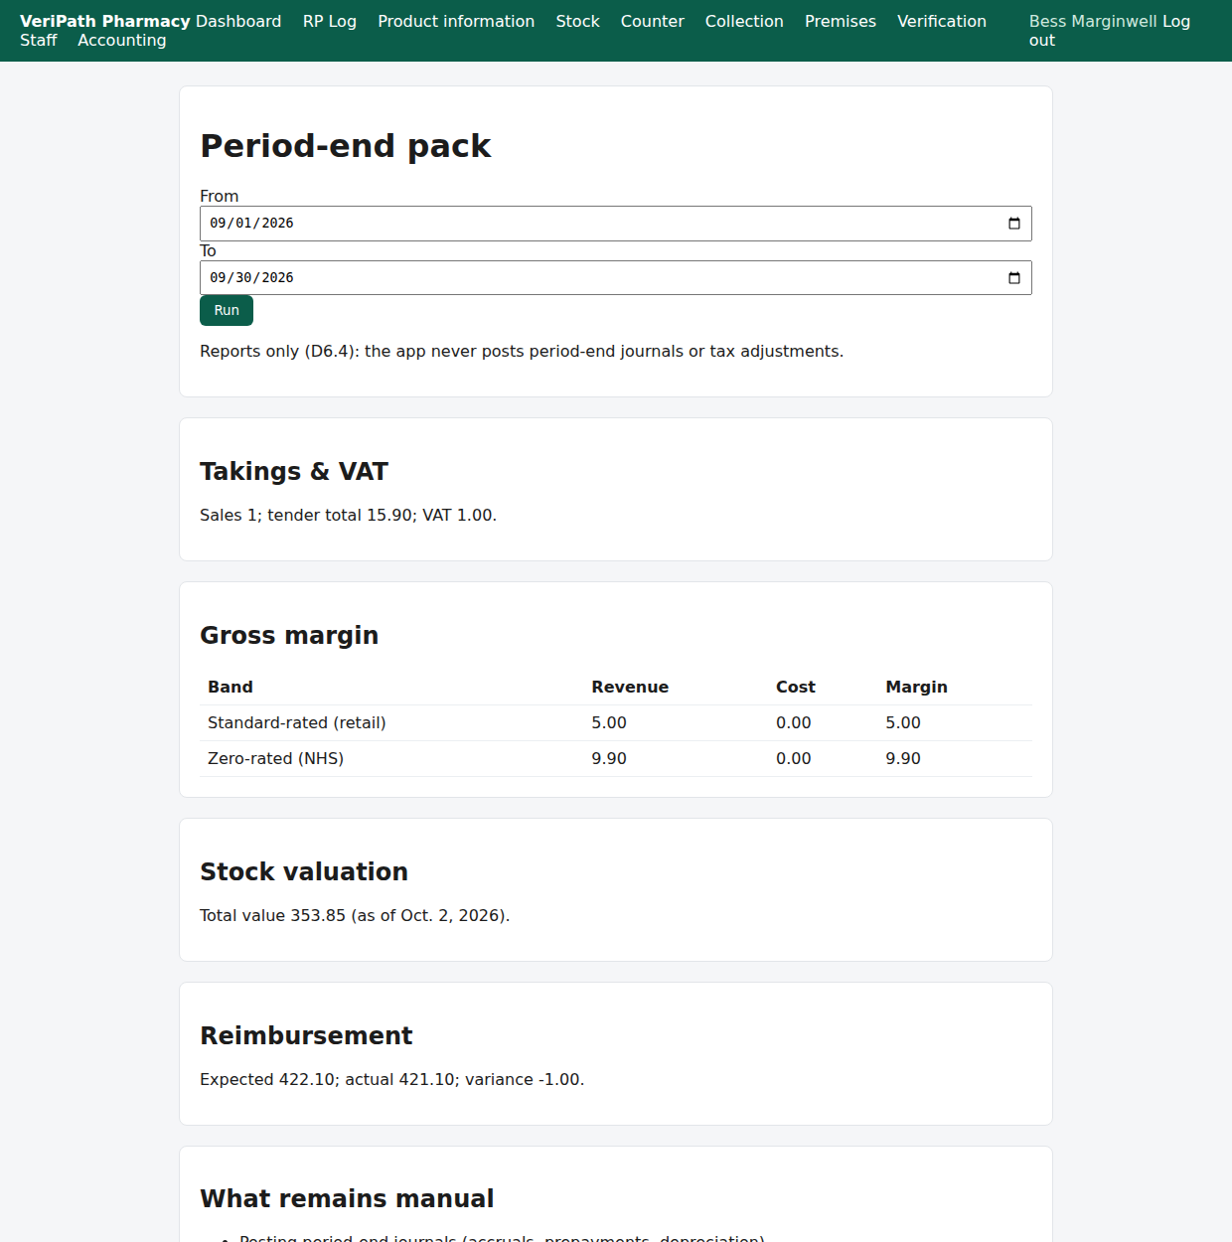This screenshot has width=1232, height=1242.
Task: Open Verification page
Action: coord(942,21)
